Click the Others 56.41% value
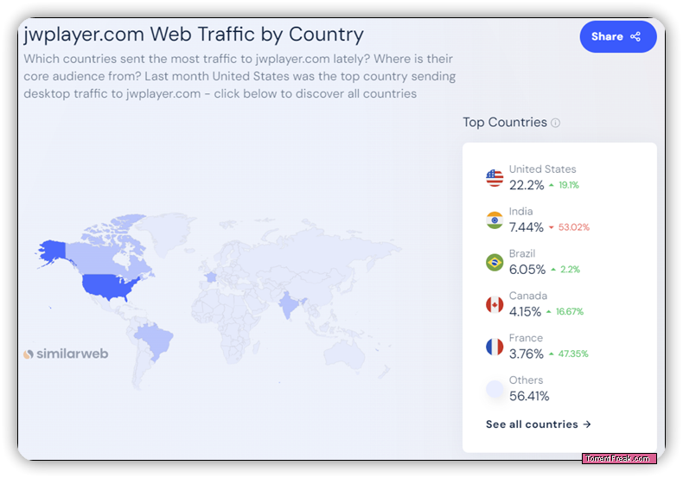The width and height of the screenshot is (683, 478). (x=529, y=396)
